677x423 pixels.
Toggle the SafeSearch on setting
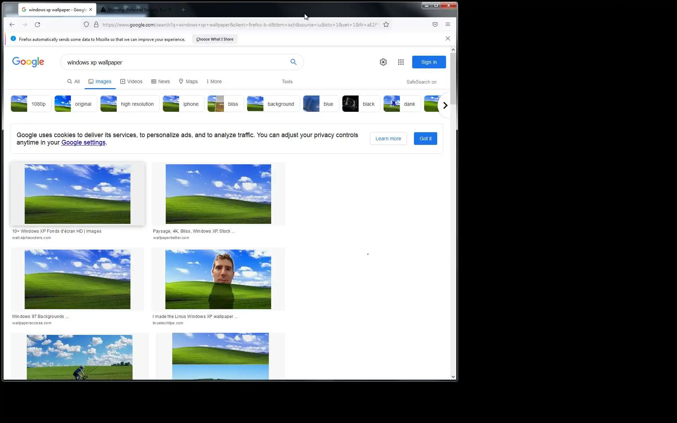(421, 82)
